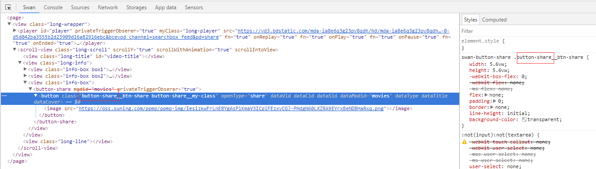596x169 pixels.
Task: Open the Storages tab
Action: [x=136, y=7]
